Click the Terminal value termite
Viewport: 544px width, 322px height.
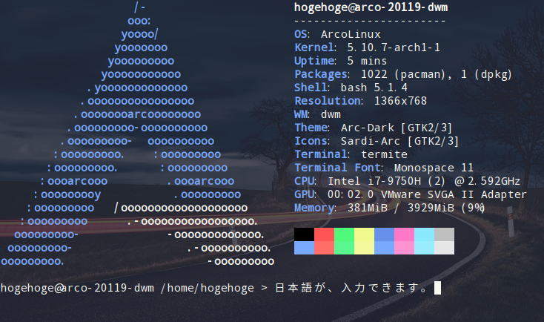coord(384,154)
